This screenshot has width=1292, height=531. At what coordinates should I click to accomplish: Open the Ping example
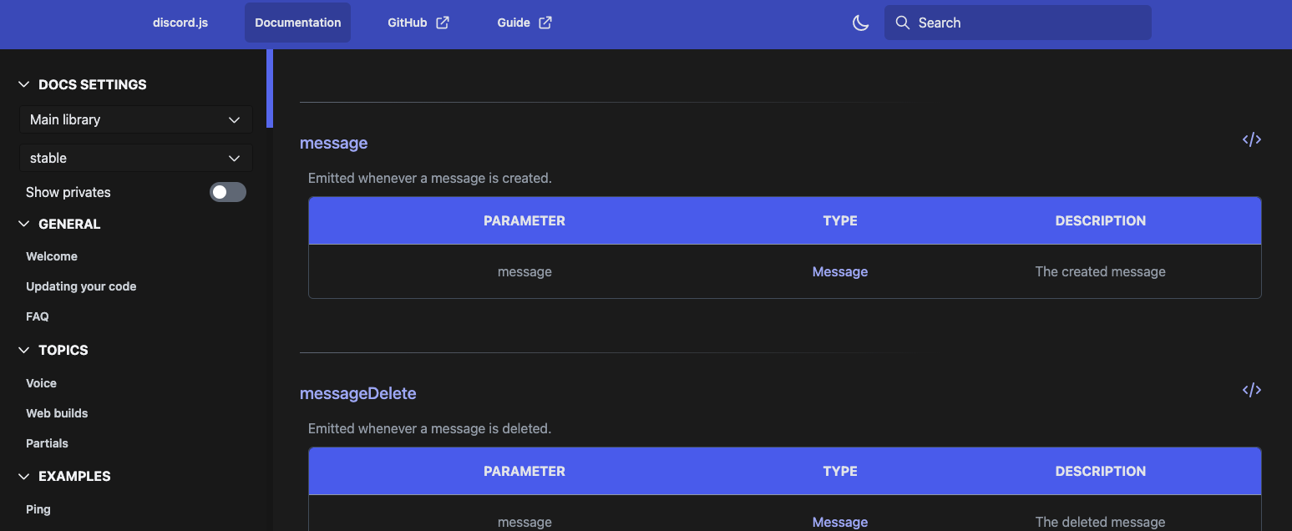(x=38, y=508)
